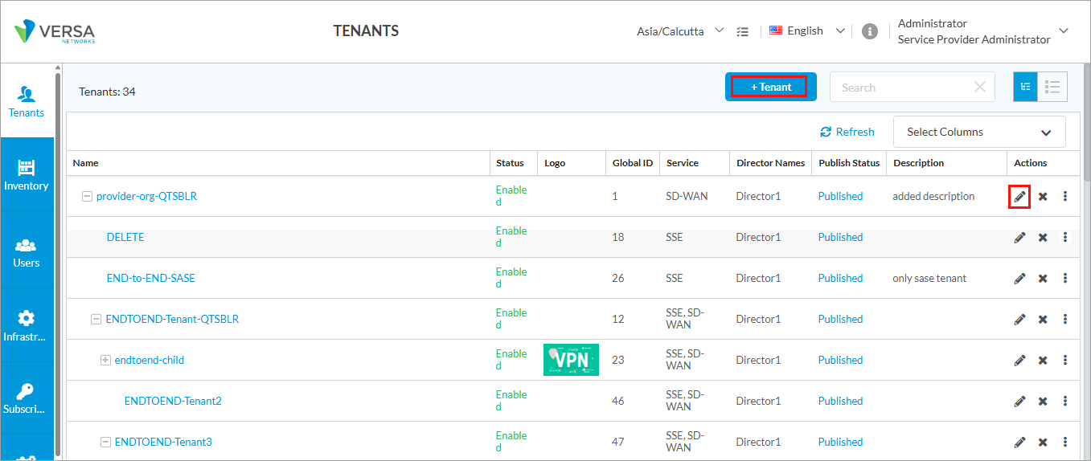1091x461 pixels.
Task: Open the Select Columns dropdown
Action: click(979, 132)
